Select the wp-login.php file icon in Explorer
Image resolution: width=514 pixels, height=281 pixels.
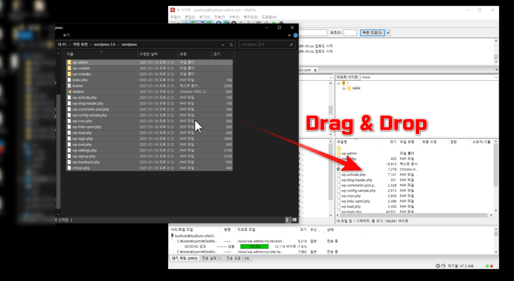pos(69,139)
